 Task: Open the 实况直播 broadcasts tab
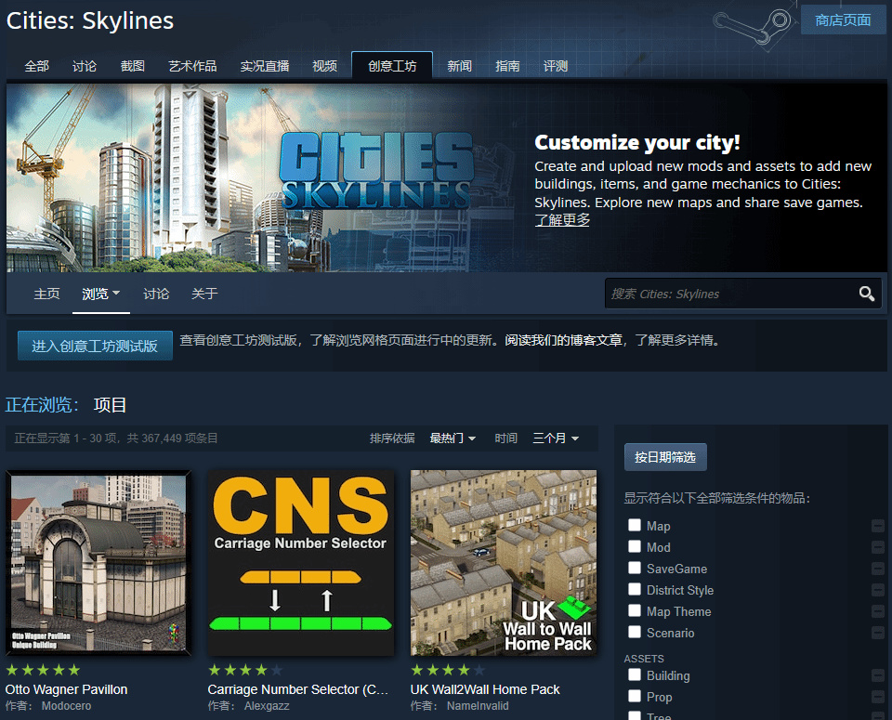coord(265,66)
